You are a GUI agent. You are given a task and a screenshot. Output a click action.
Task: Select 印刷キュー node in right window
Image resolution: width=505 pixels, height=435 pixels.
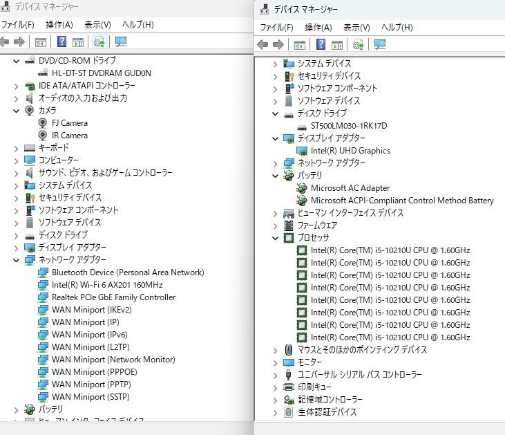(x=314, y=387)
